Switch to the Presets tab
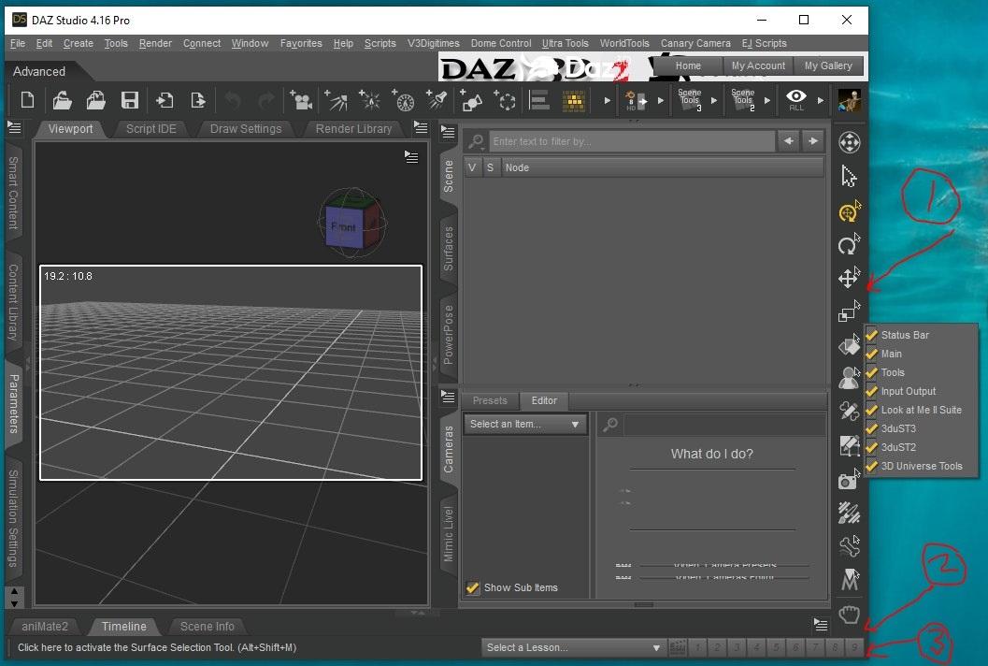This screenshot has width=988, height=666. pyautogui.click(x=490, y=400)
